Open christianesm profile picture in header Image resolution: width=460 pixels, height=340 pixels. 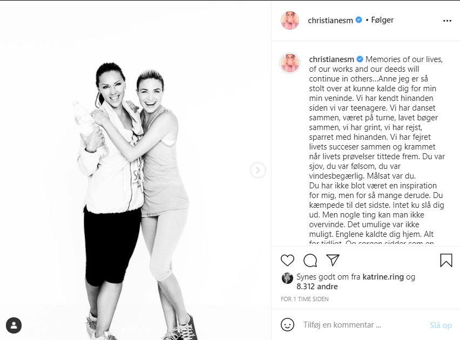pos(290,21)
